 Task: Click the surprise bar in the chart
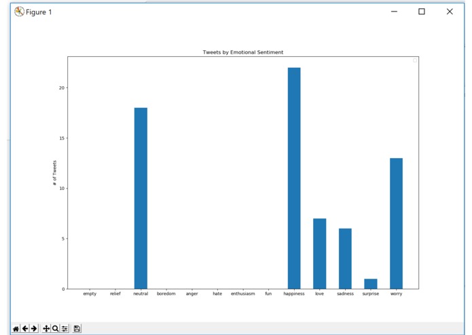371,284
